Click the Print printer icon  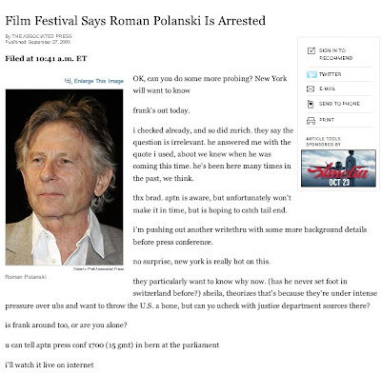point(311,120)
